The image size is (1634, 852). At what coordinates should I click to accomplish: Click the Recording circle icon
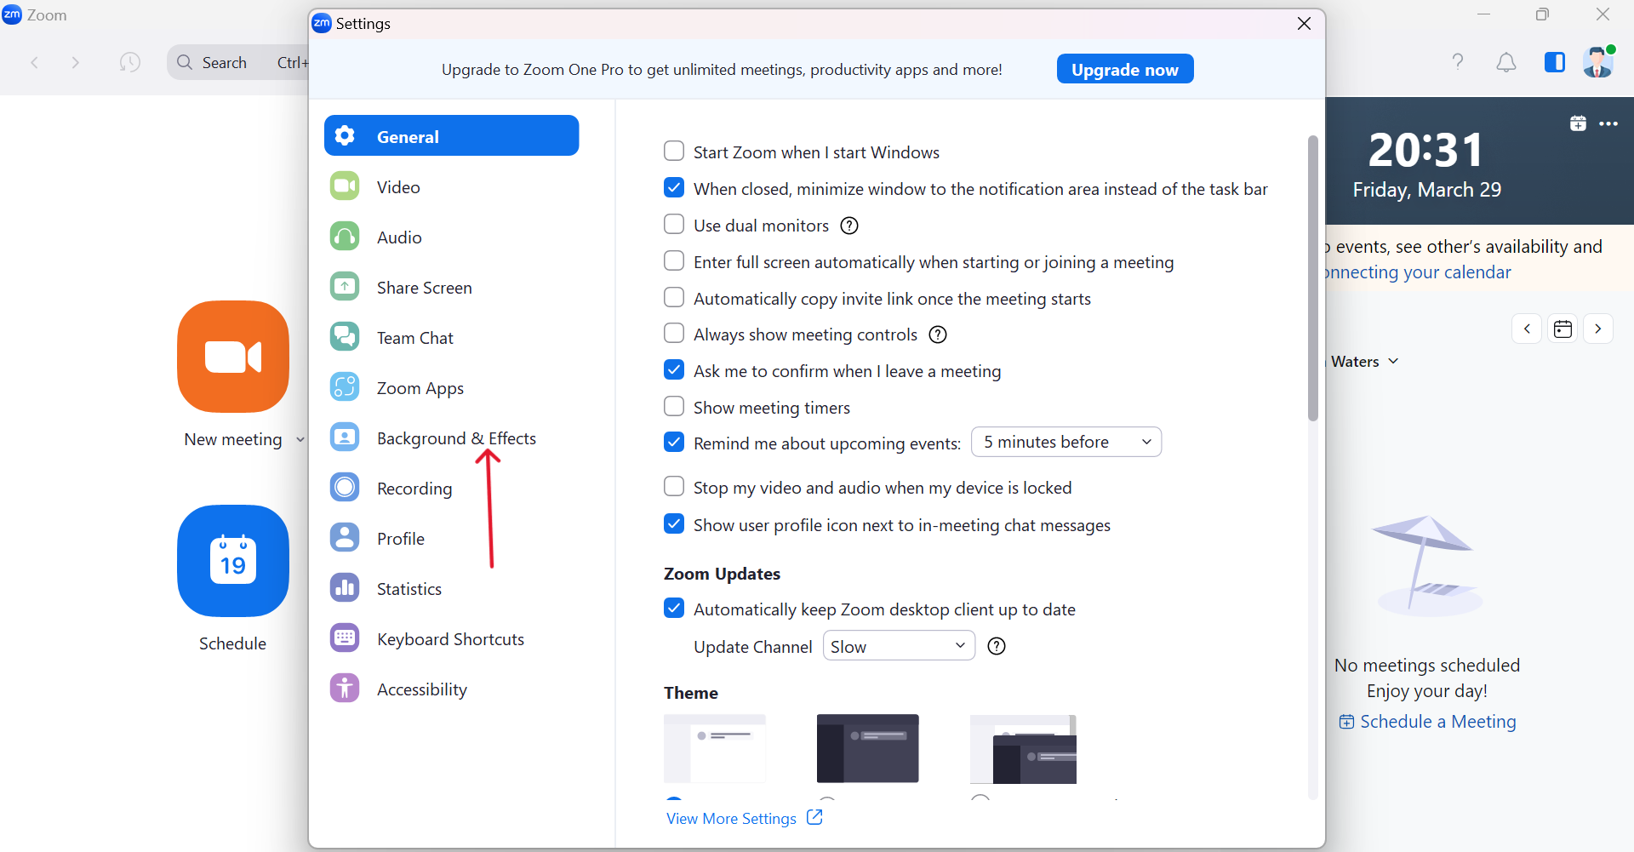click(x=345, y=488)
